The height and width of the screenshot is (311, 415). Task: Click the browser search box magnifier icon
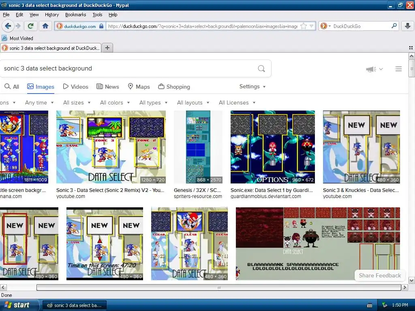click(x=394, y=26)
